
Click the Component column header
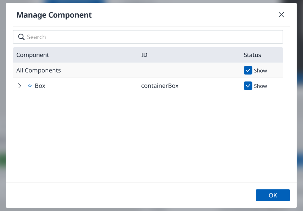click(33, 55)
